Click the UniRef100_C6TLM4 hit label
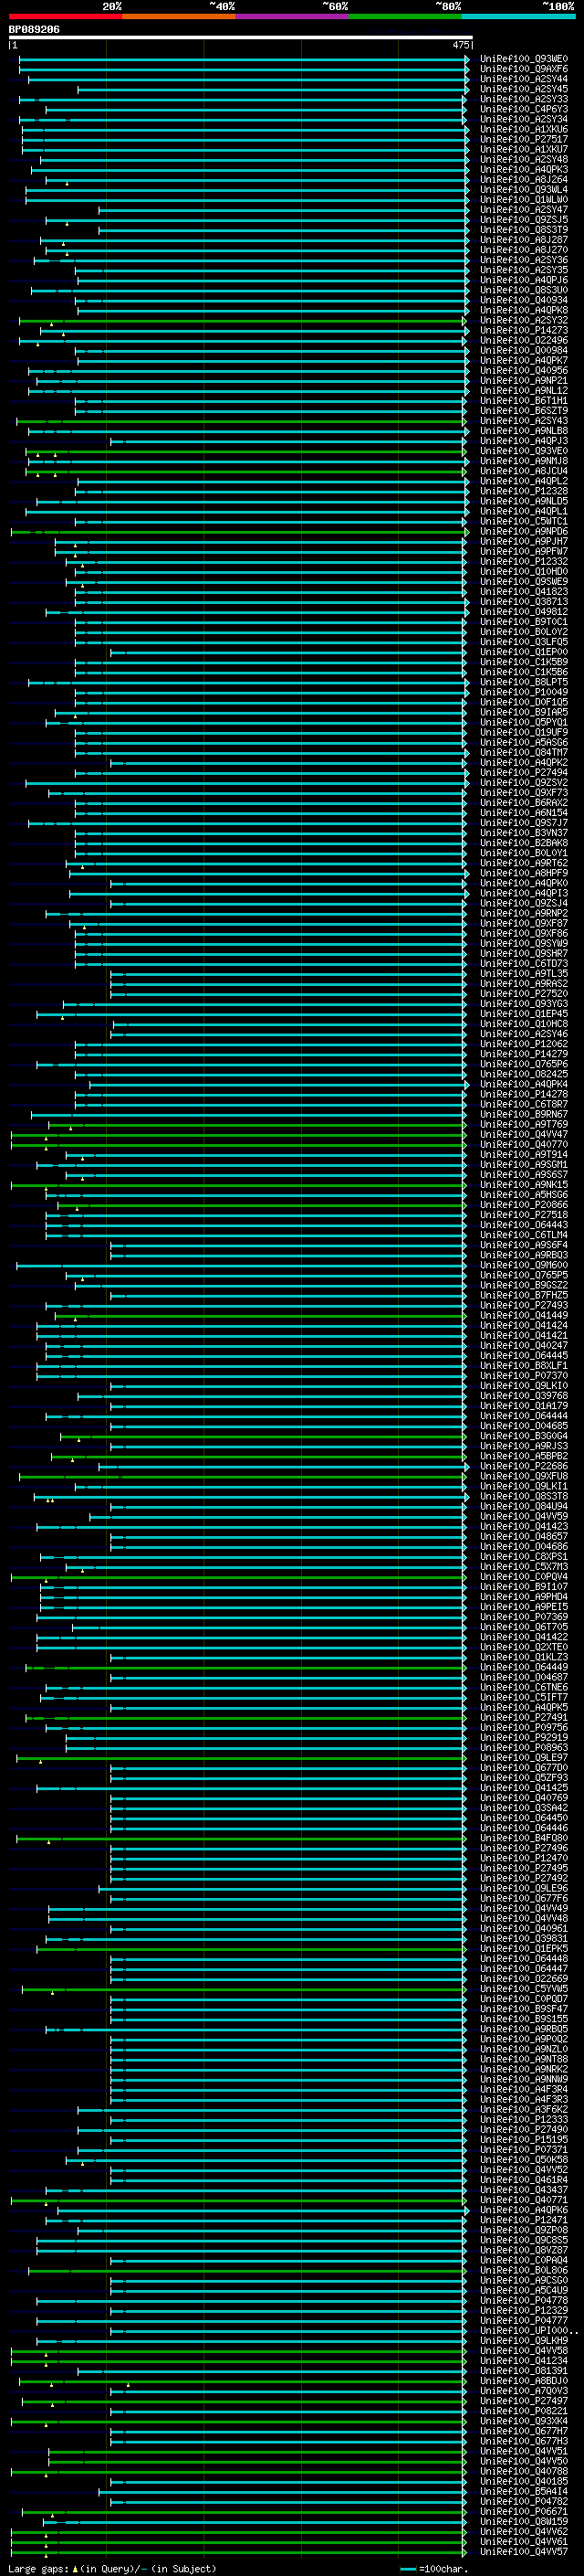Viewport: 584px width, 2576px height. click(524, 1235)
